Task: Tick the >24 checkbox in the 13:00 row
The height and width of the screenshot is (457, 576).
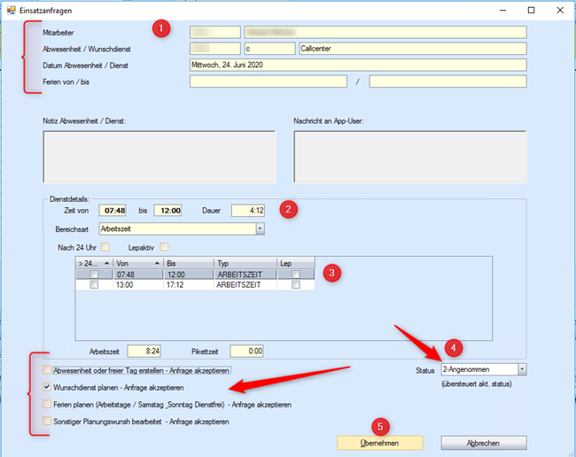Action: (94, 285)
